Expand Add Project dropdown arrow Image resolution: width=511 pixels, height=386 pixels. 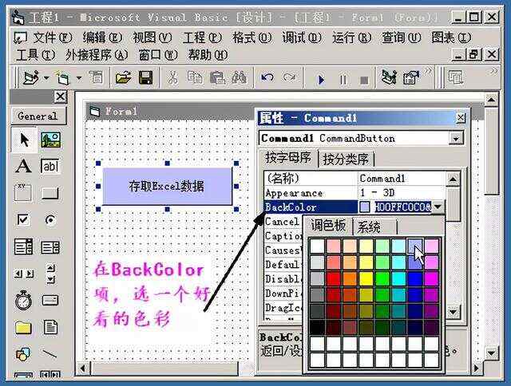click(x=46, y=78)
